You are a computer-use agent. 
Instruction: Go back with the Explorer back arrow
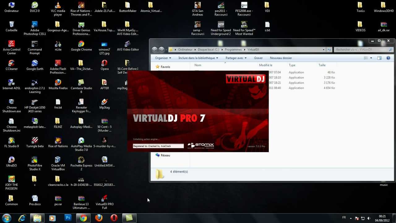pos(154,50)
